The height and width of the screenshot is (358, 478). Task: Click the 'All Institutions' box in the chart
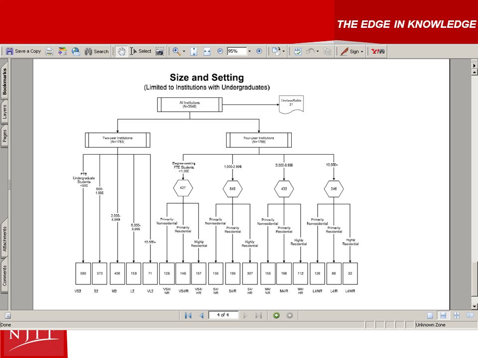pos(190,105)
